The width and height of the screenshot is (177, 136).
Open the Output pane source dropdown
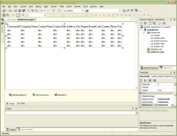pos(137,112)
